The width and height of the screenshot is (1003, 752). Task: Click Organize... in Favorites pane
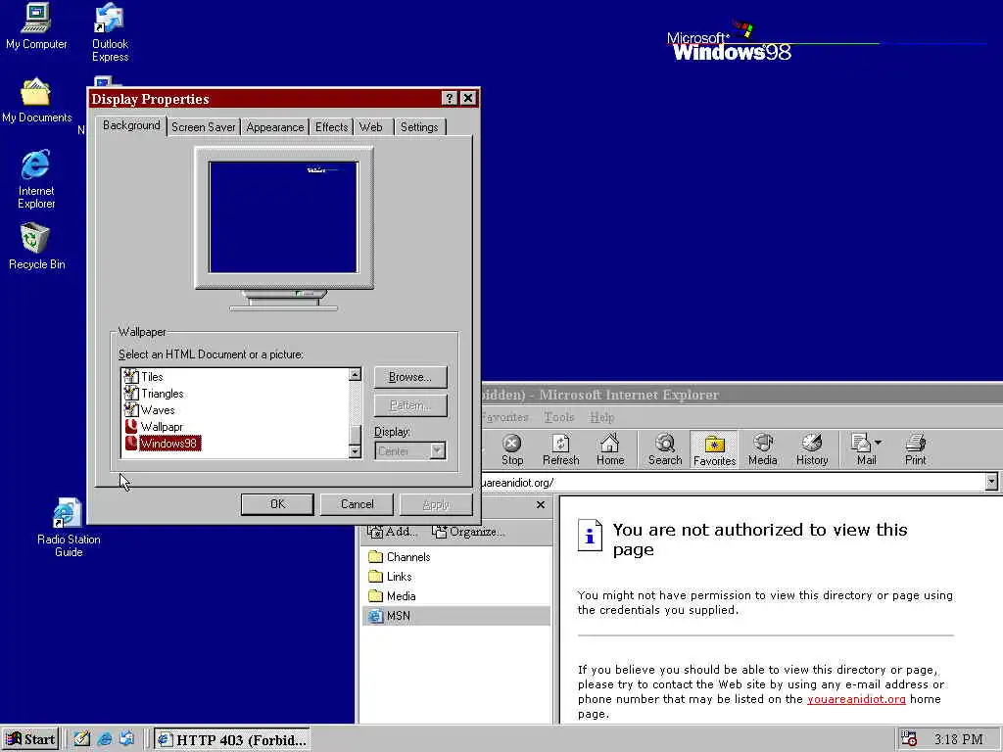[x=468, y=532]
